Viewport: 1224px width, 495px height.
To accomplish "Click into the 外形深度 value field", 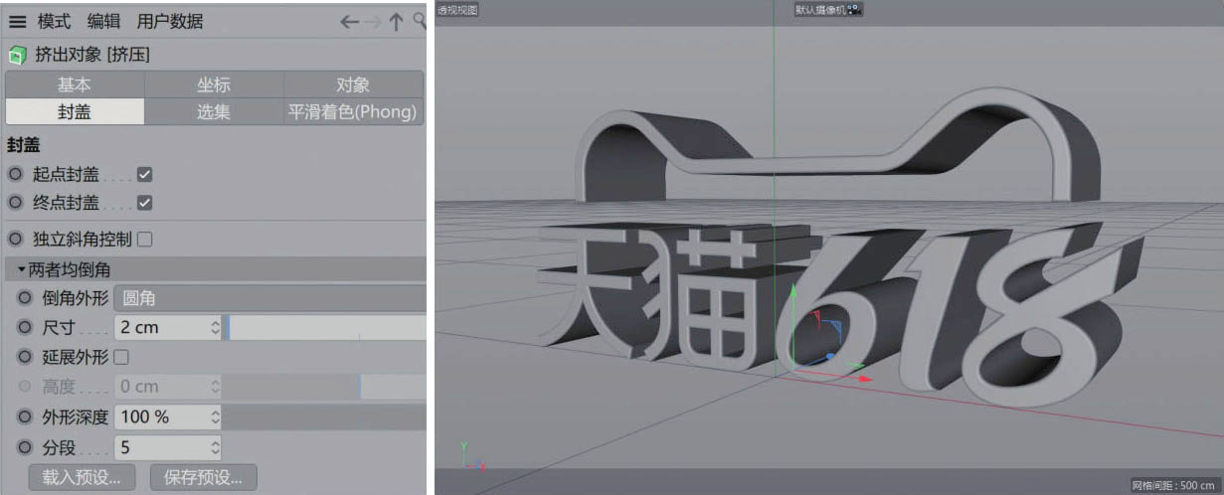I will (159, 416).
